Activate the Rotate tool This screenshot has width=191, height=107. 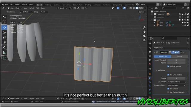pos(4,32)
